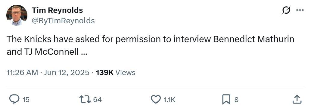Image resolution: width=311 pixels, height=111 pixels.
Task: Select the Jun 12, 2025 date text
Action: [x=67, y=73]
